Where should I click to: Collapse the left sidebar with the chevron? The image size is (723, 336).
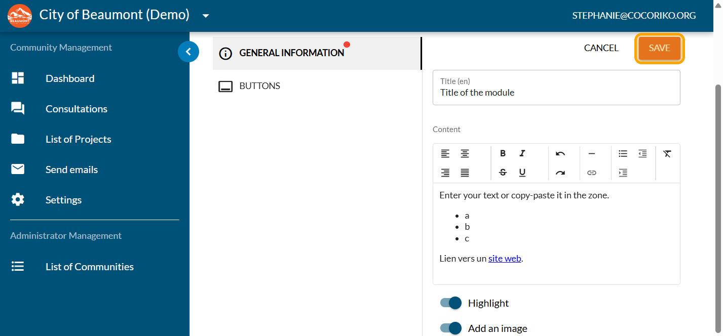tap(188, 51)
